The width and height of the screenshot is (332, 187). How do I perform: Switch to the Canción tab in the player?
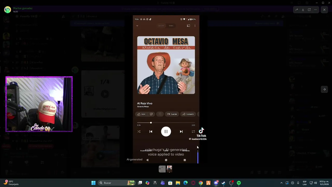[161, 26]
